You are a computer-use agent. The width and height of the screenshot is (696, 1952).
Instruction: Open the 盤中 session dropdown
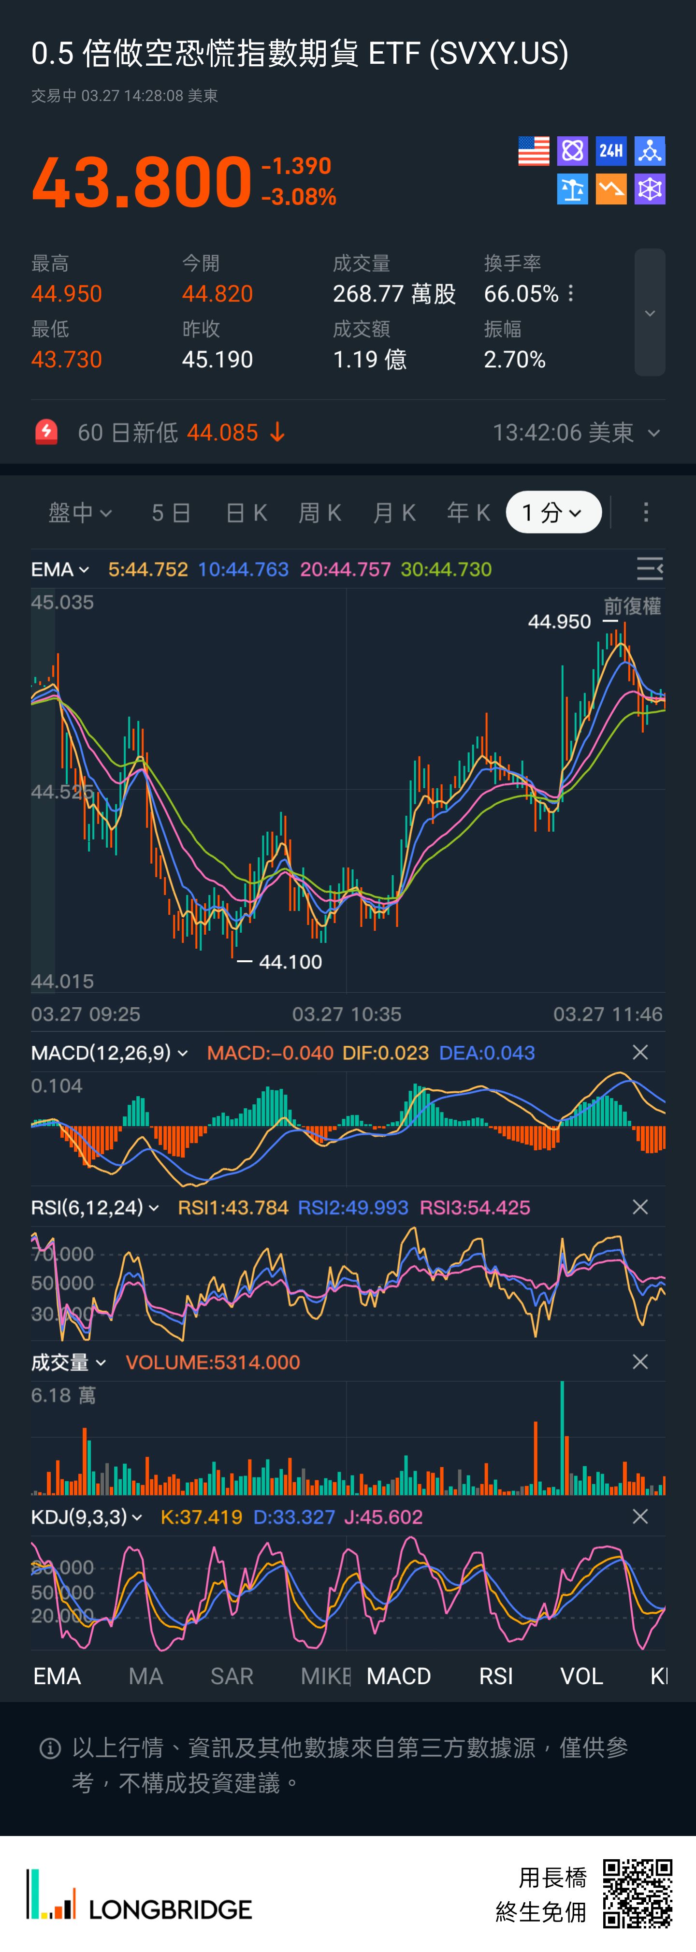[x=80, y=513]
